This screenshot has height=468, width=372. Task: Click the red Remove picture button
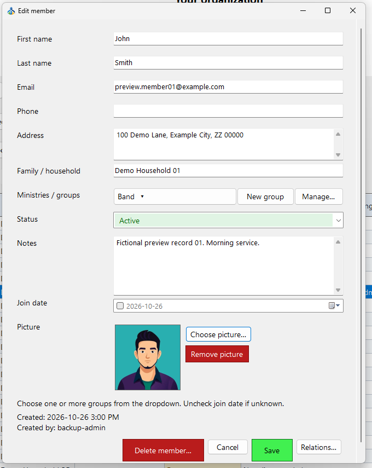pyautogui.click(x=217, y=354)
